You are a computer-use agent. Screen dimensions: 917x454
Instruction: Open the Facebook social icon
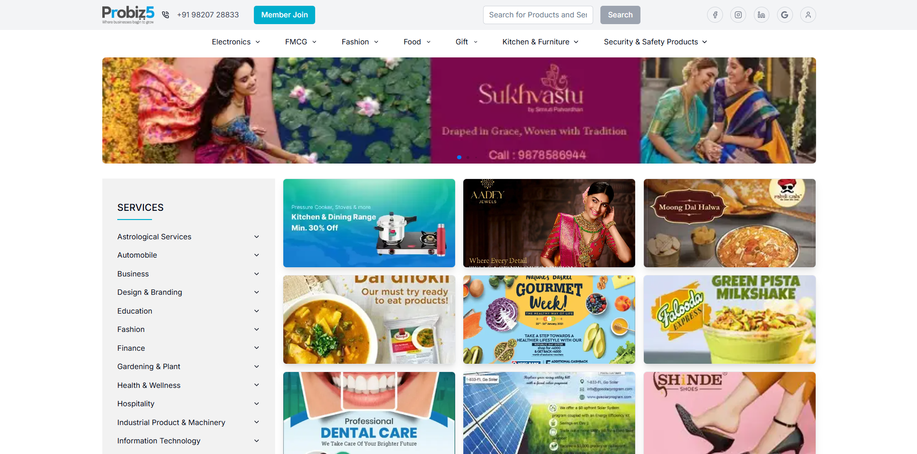[x=715, y=15]
